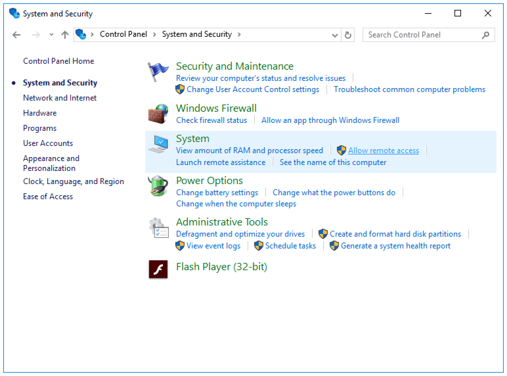This screenshot has height=376, width=507.
Task: Navigate up one level with up arrow
Action: 65,35
